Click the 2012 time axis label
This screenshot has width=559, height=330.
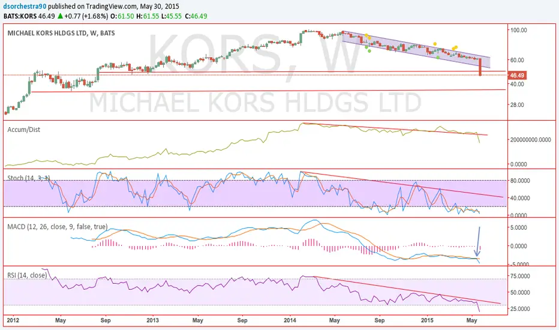13,320
